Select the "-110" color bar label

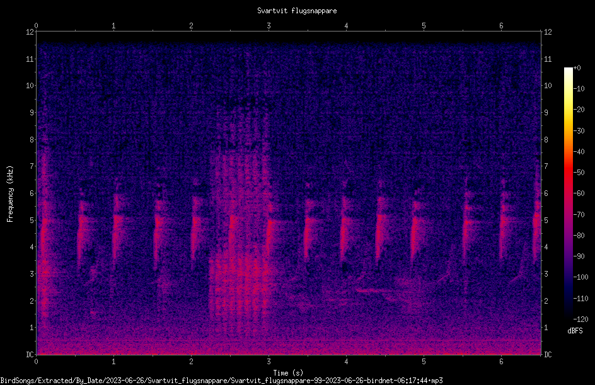[581, 299]
